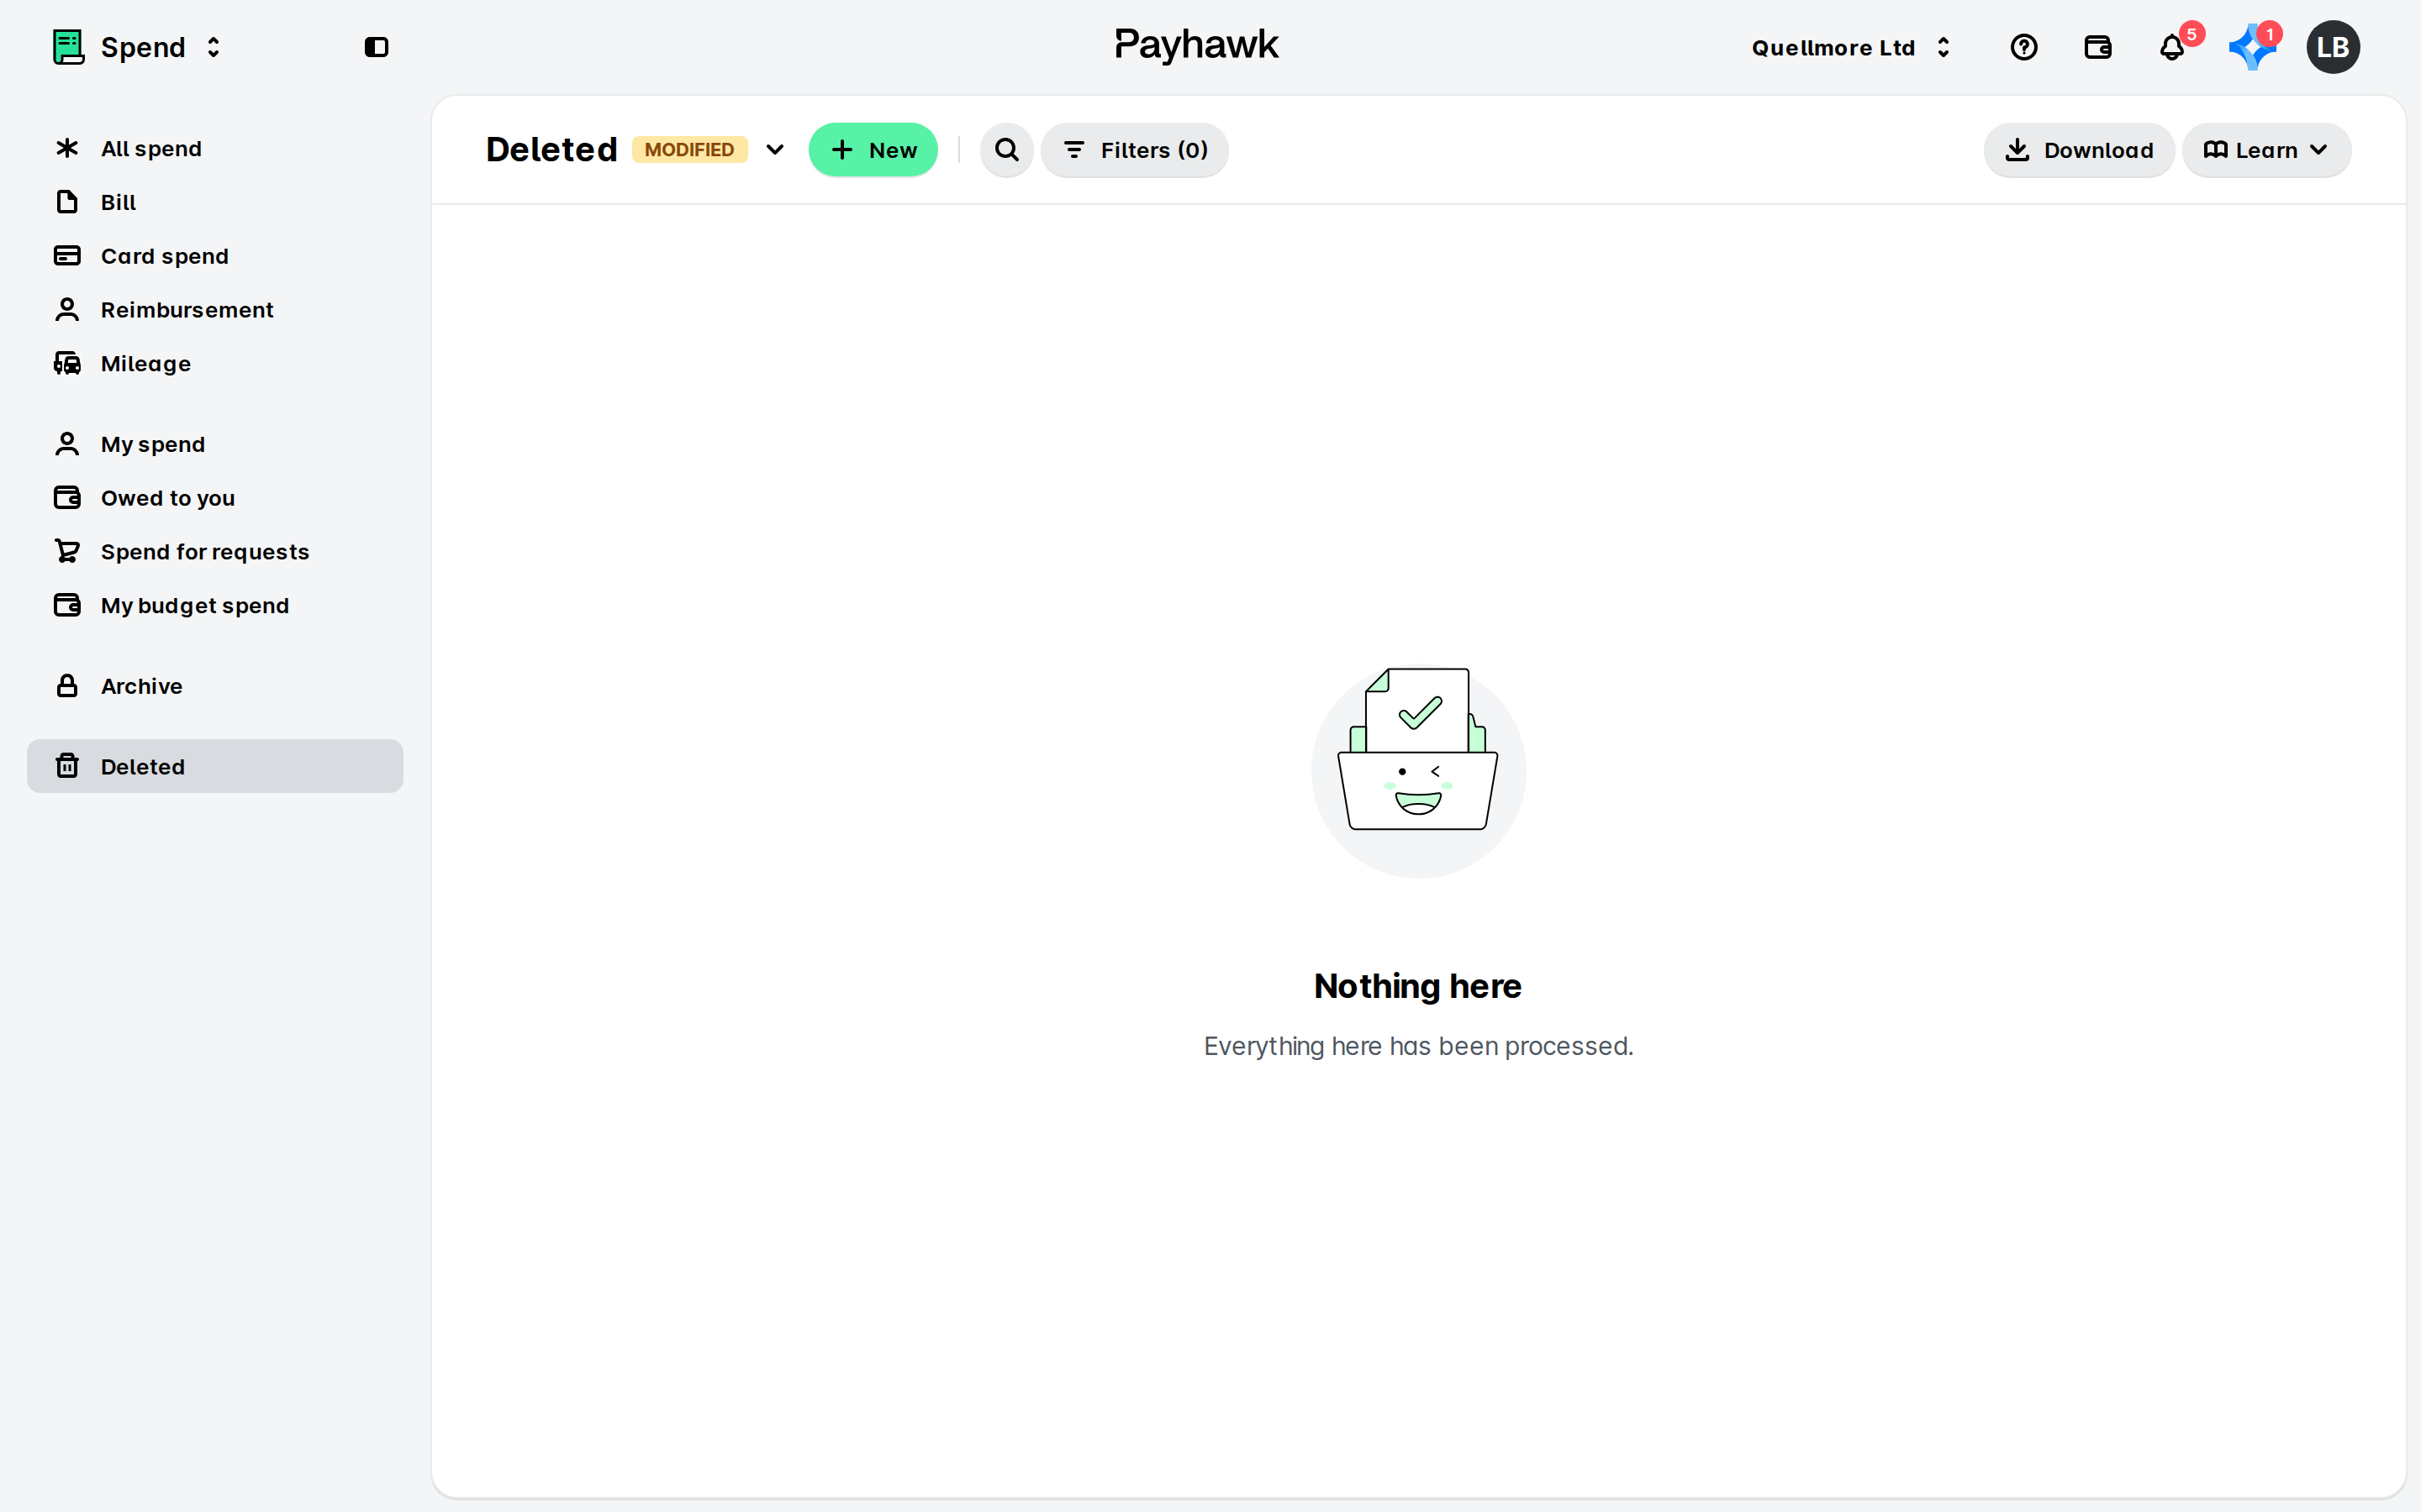Click the Download button
This screenshot has height=1512, width=2421.
click(2079, 150)
